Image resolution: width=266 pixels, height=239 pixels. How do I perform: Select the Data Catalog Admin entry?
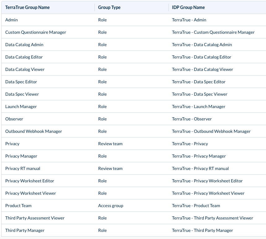(24, 45)
